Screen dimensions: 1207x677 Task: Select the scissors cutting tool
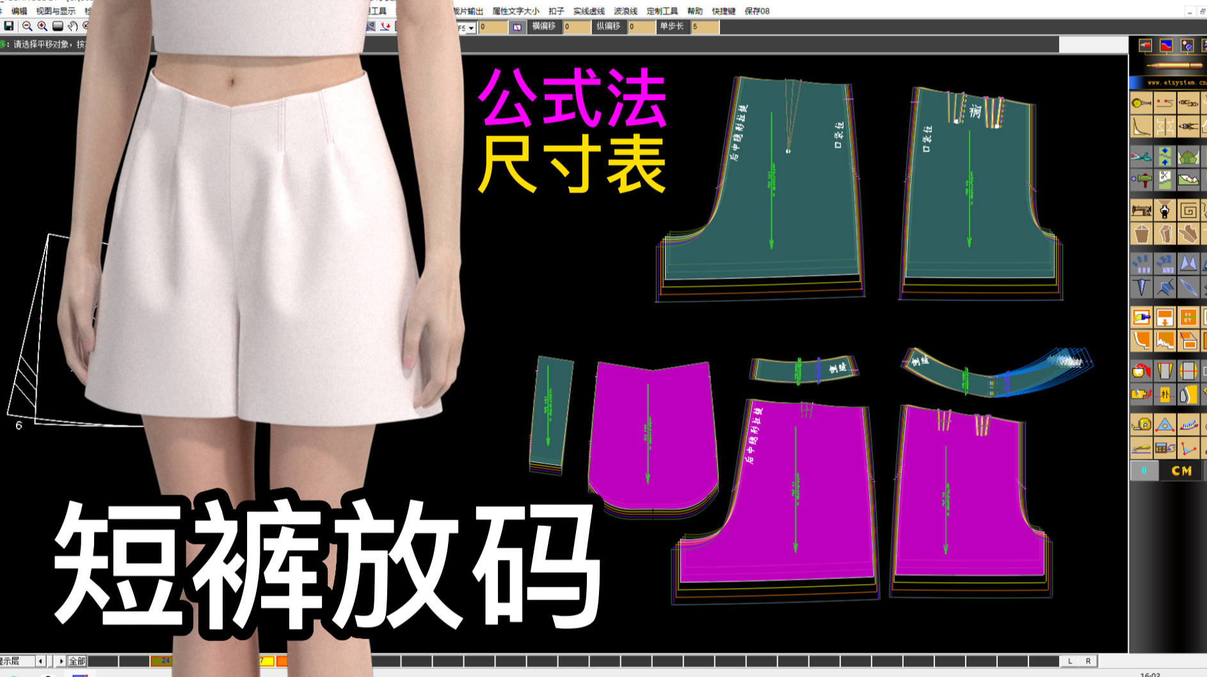click(1141, 156)
